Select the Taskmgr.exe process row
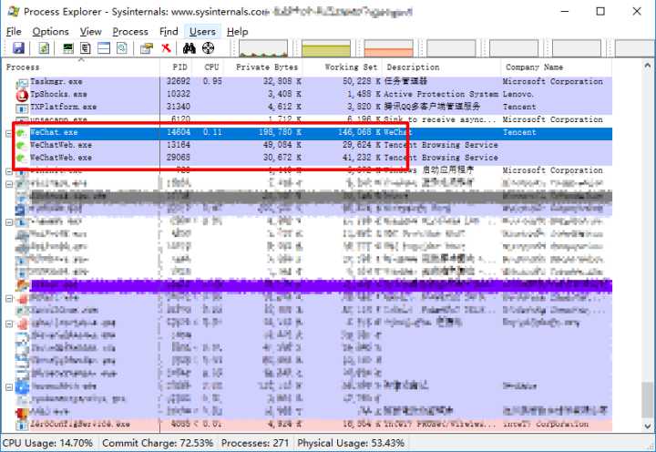The height and width of the screenshot is (452, 656). 313,82
